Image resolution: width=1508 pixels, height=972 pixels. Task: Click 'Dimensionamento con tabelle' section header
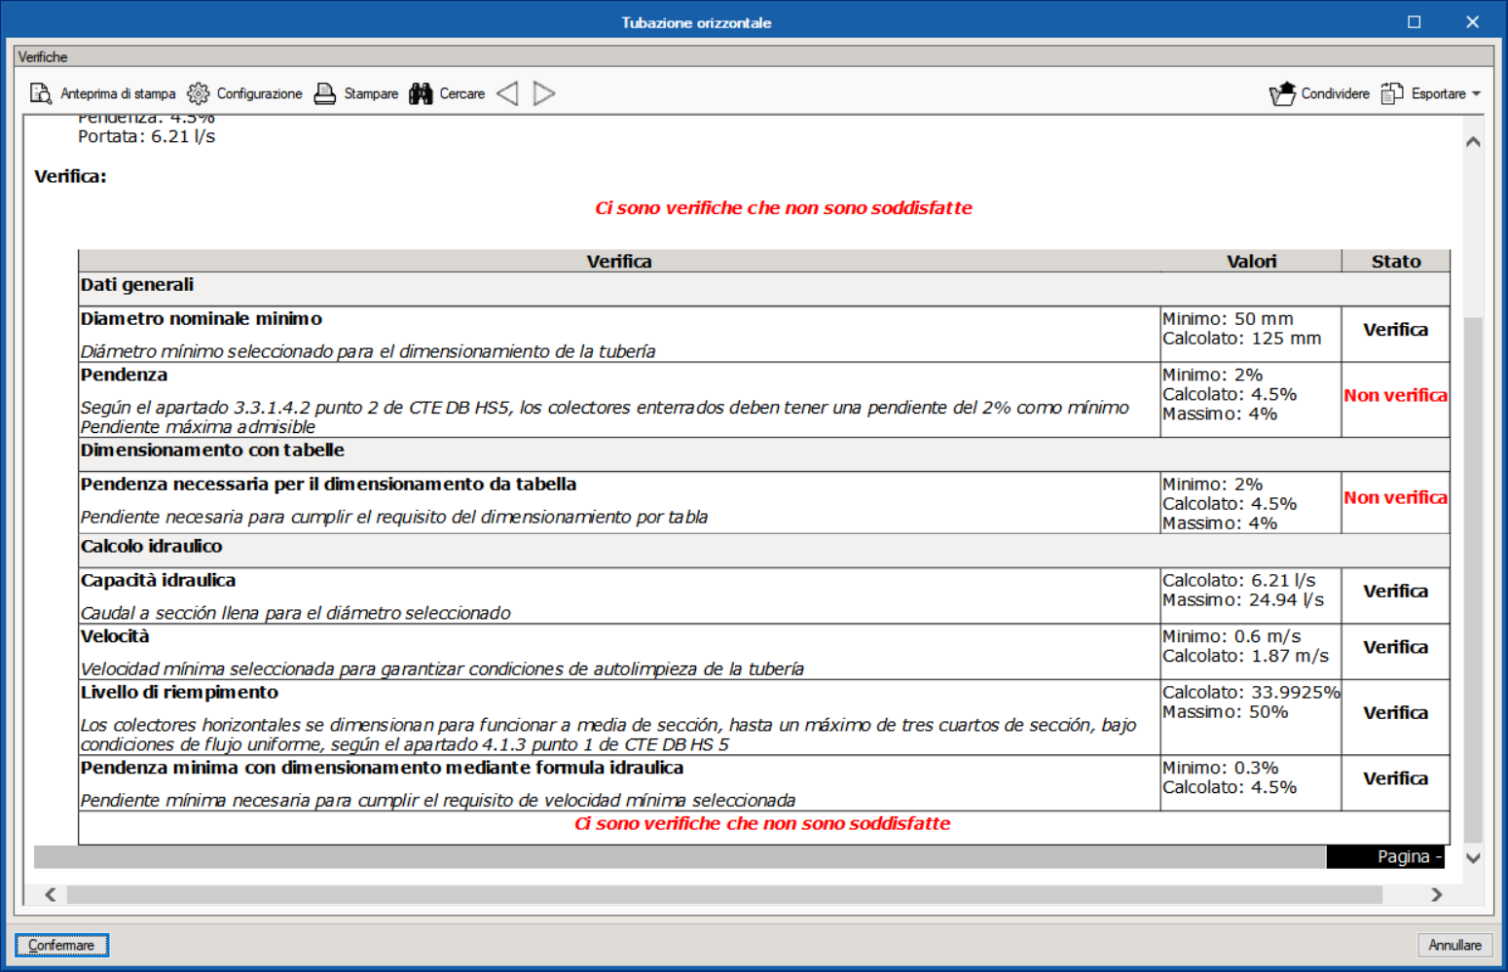point(212,450)
